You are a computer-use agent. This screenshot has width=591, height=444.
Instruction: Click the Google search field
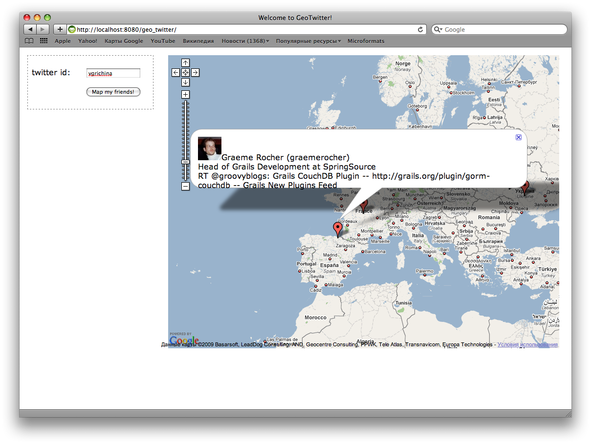[x=499, y=29]
